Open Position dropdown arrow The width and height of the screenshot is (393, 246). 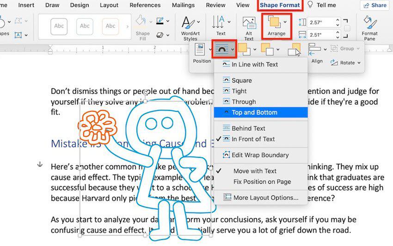click(x=210, y=49)
